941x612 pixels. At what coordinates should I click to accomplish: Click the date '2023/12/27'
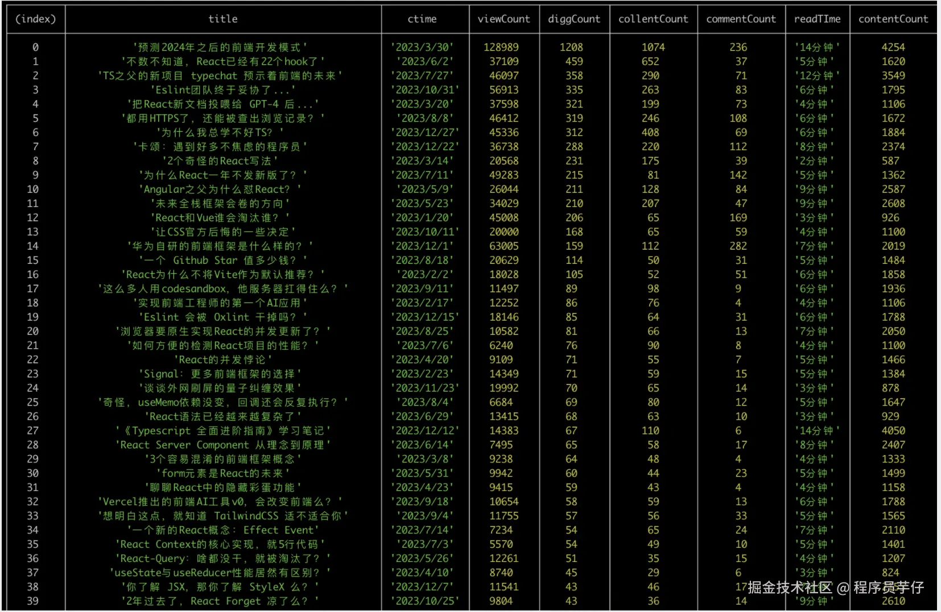tap(425, 133)
